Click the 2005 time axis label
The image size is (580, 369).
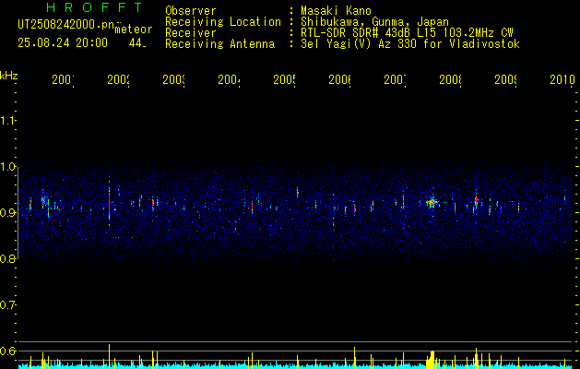pos(285,79)
